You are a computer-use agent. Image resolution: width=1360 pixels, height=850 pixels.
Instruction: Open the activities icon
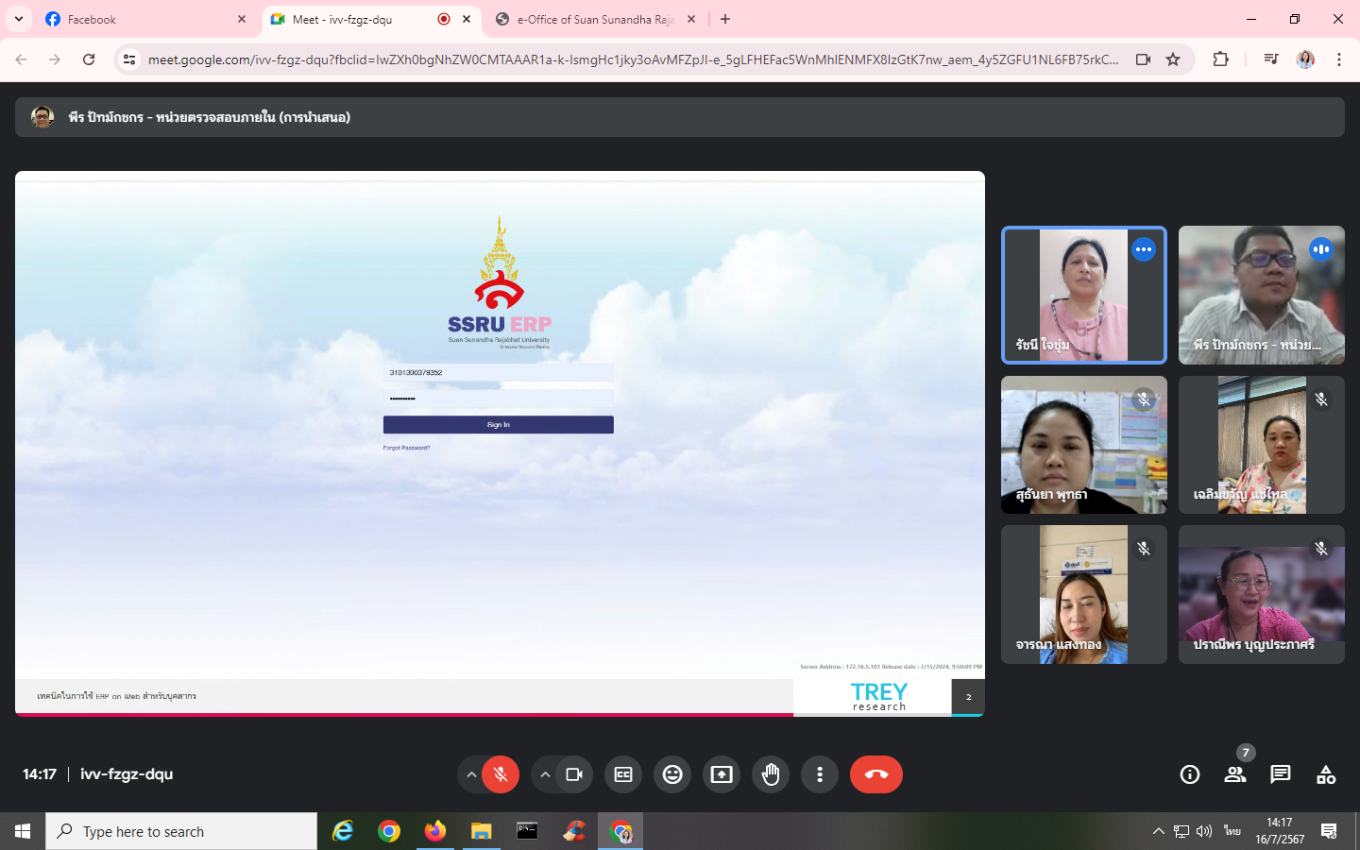click(x=1326, y=774)
